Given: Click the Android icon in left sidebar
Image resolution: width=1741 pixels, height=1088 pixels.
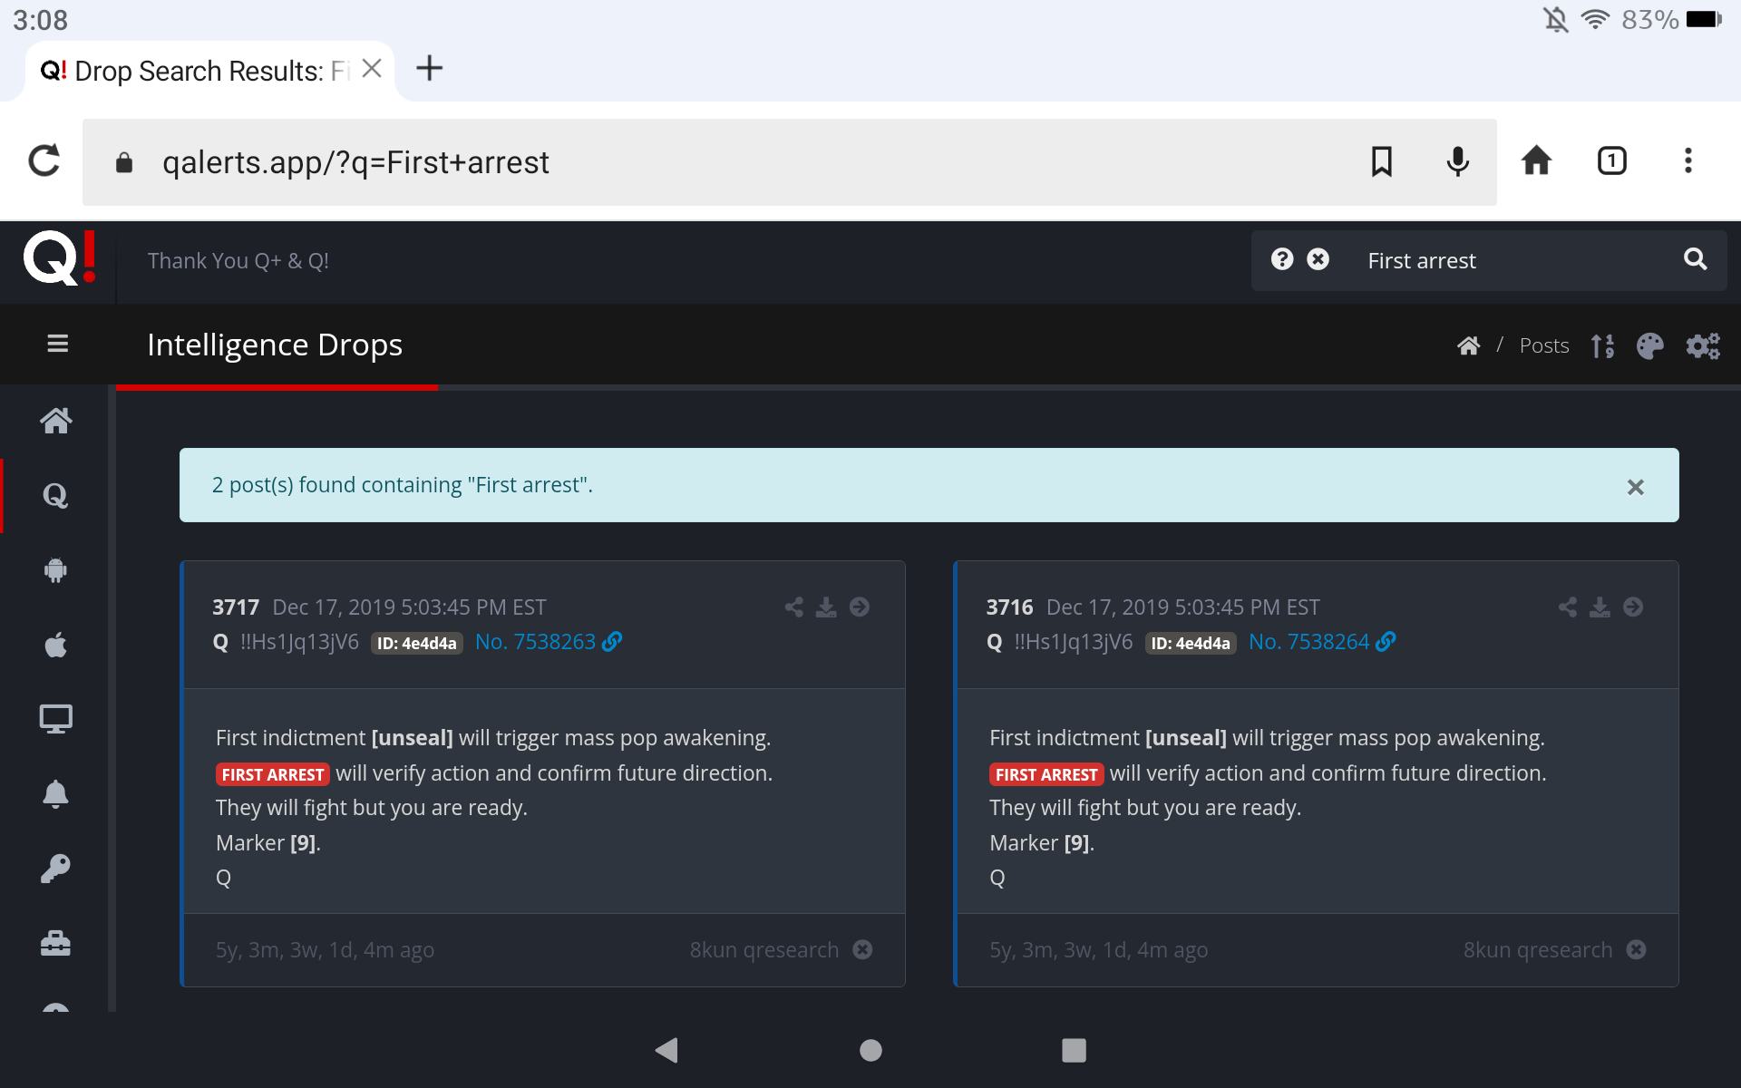Looking at the screenshot, I should click(55, 570).
